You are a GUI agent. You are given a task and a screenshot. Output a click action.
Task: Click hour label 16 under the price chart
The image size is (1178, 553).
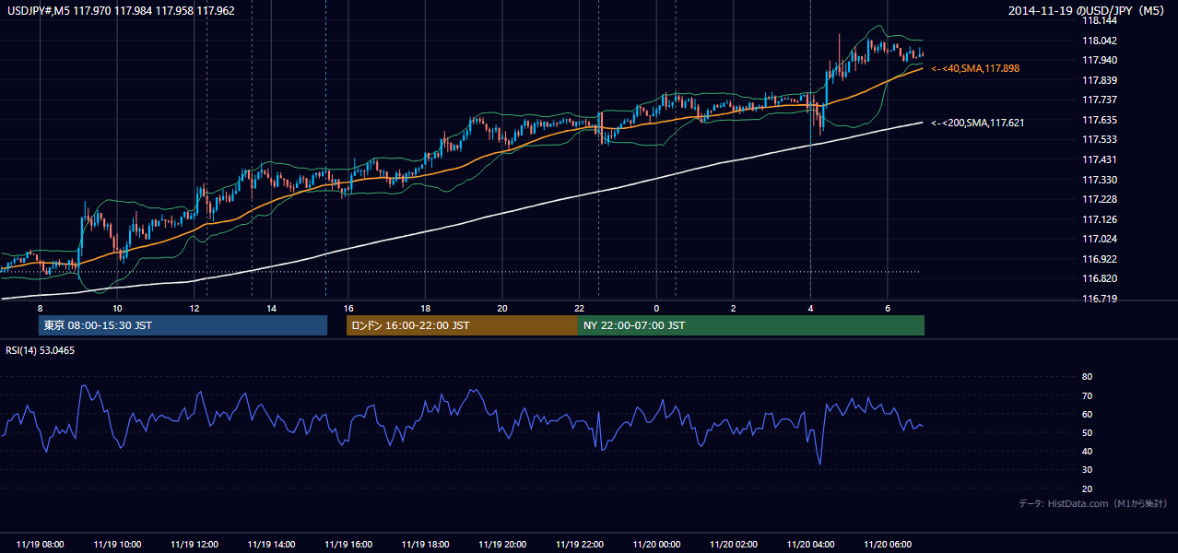[348, 308]
